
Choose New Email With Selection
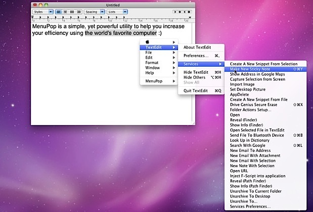(x=265, y=161)
